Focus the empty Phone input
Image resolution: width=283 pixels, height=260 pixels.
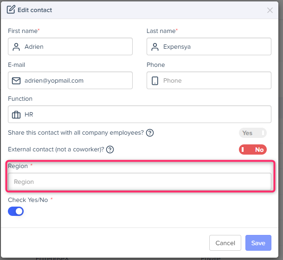(215, 80)
